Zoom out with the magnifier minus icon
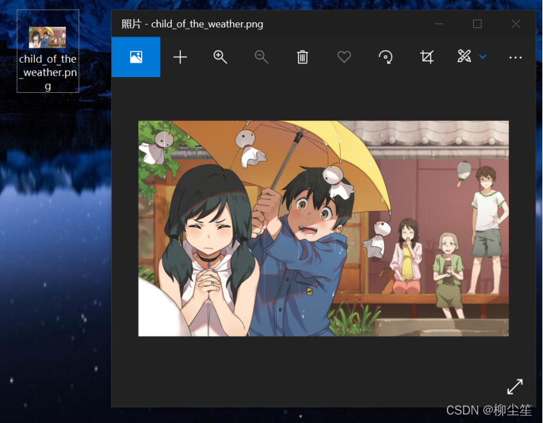 (261, 57)
